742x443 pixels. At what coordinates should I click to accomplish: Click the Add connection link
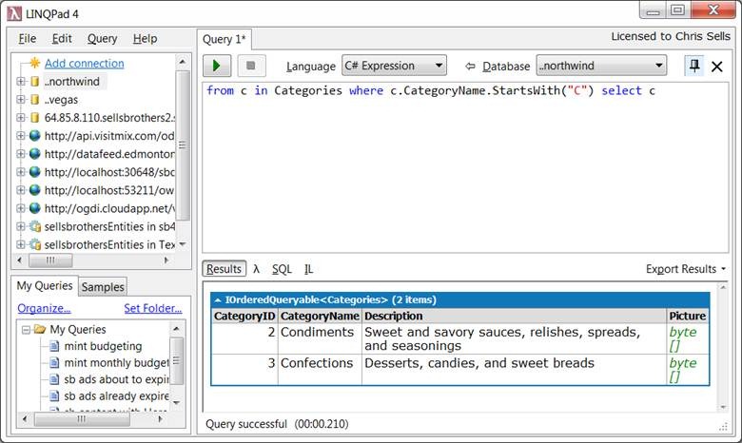[85, 63]
